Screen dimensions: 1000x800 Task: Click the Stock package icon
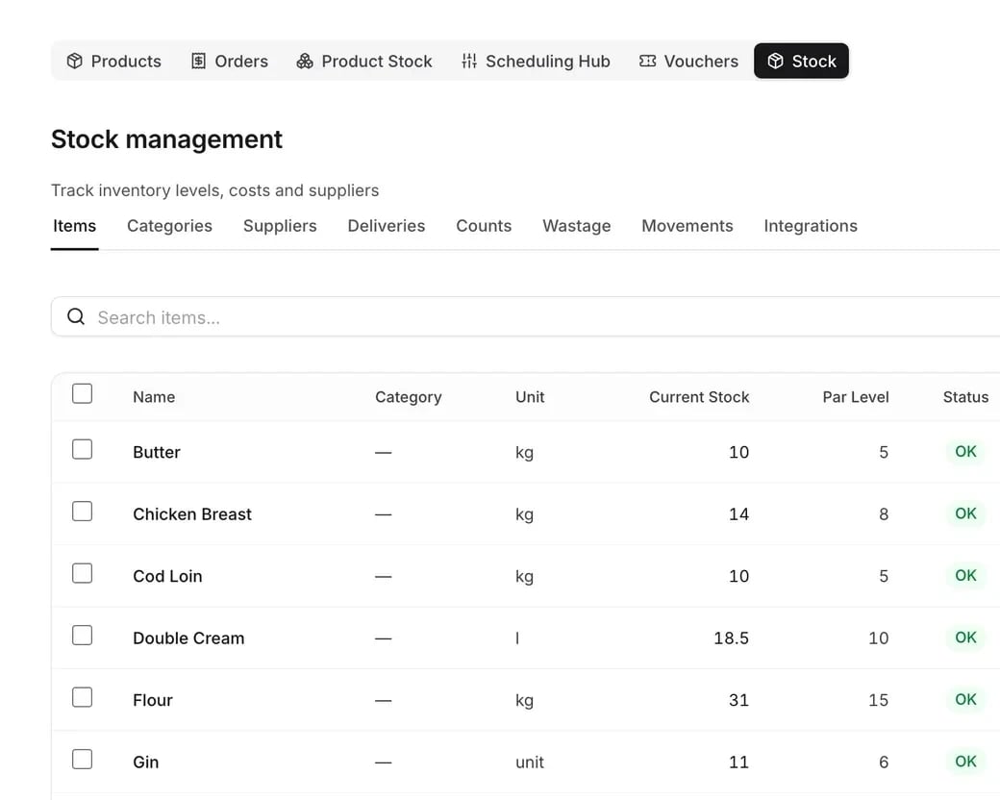coord(776,61)
